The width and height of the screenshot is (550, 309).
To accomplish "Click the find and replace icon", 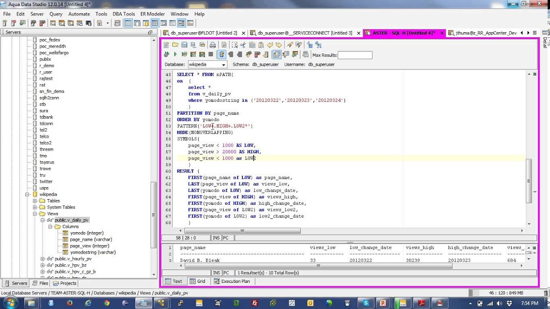I will [299, 45].
